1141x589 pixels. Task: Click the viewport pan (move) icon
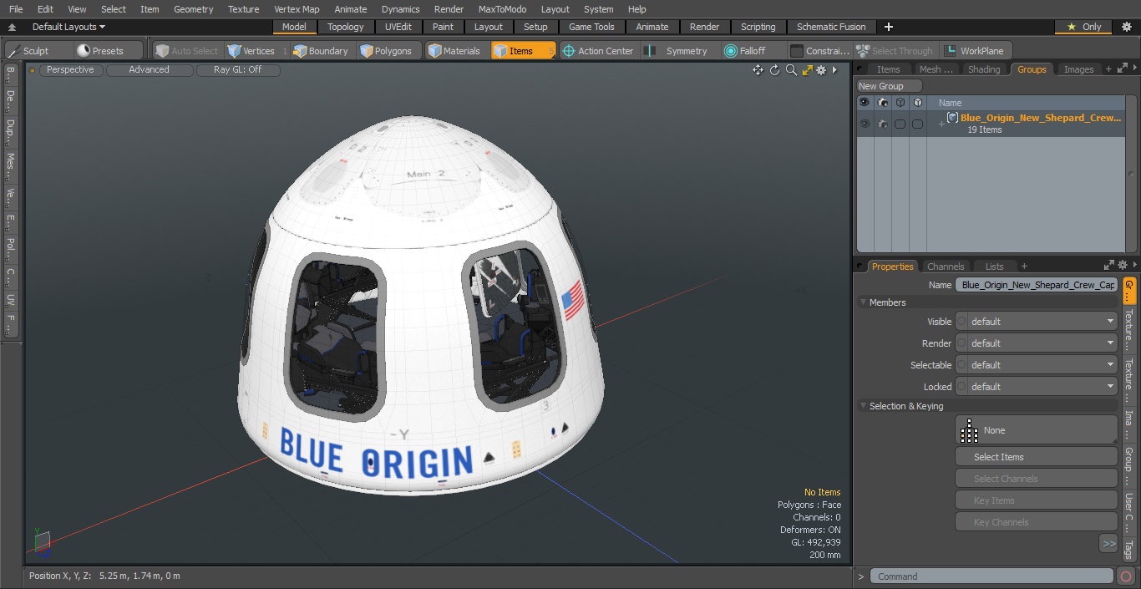(758, 70)
